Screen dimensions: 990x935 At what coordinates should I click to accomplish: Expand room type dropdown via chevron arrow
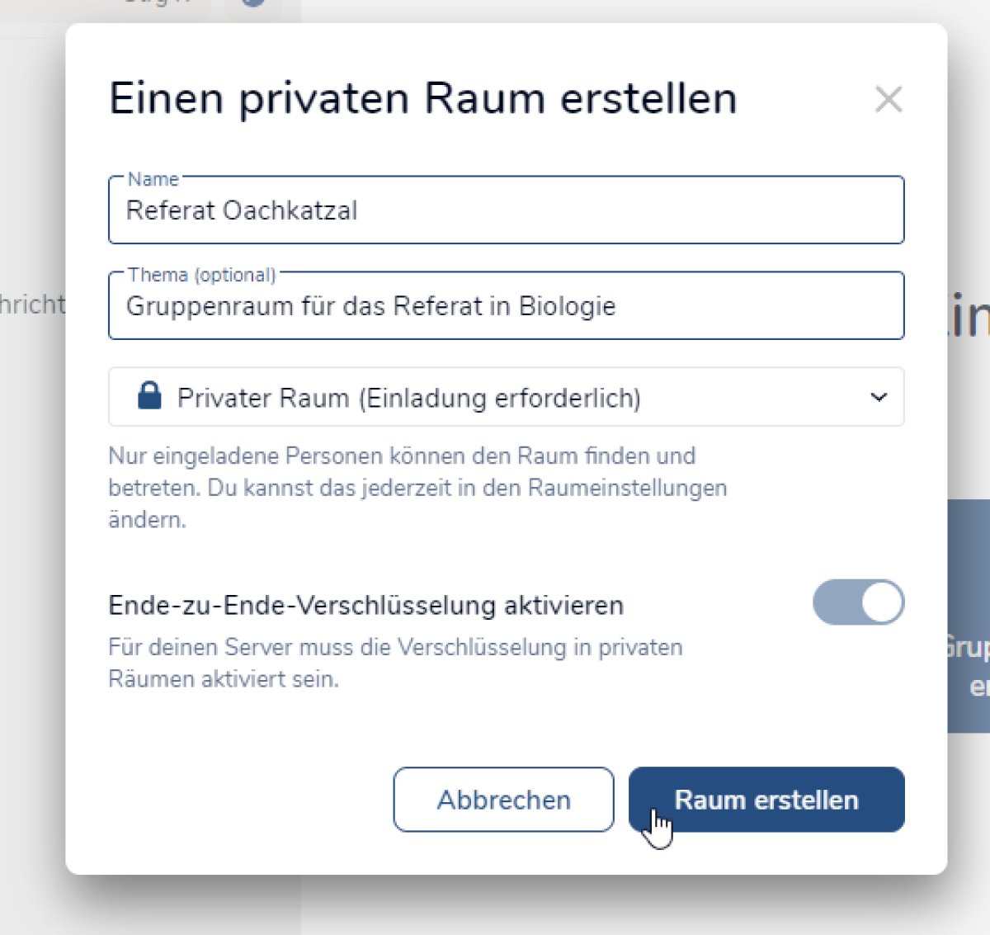(x=879, y=398)
